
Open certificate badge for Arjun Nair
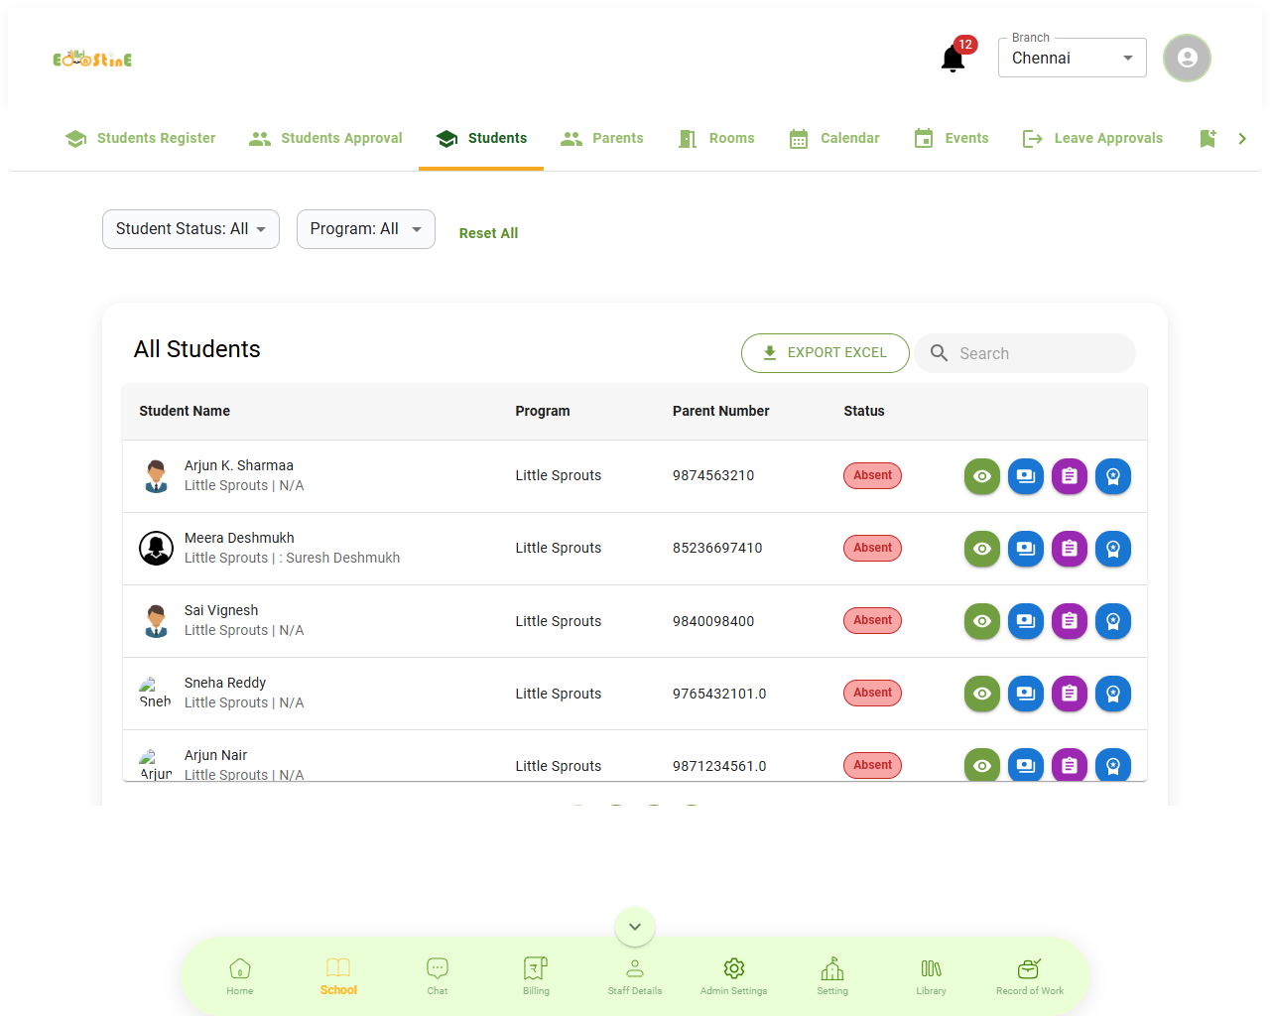(x=1113, y=765)
